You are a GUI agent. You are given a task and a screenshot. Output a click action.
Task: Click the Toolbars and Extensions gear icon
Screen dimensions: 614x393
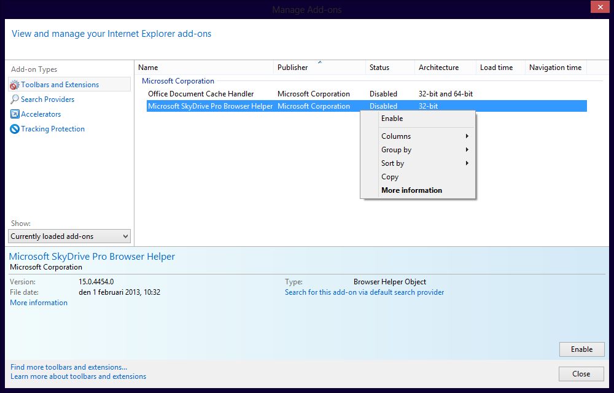(15, 85)
